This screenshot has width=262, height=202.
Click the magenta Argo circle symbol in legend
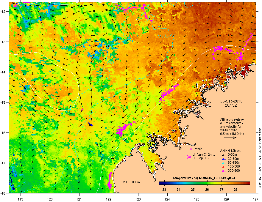click(191, 149)
